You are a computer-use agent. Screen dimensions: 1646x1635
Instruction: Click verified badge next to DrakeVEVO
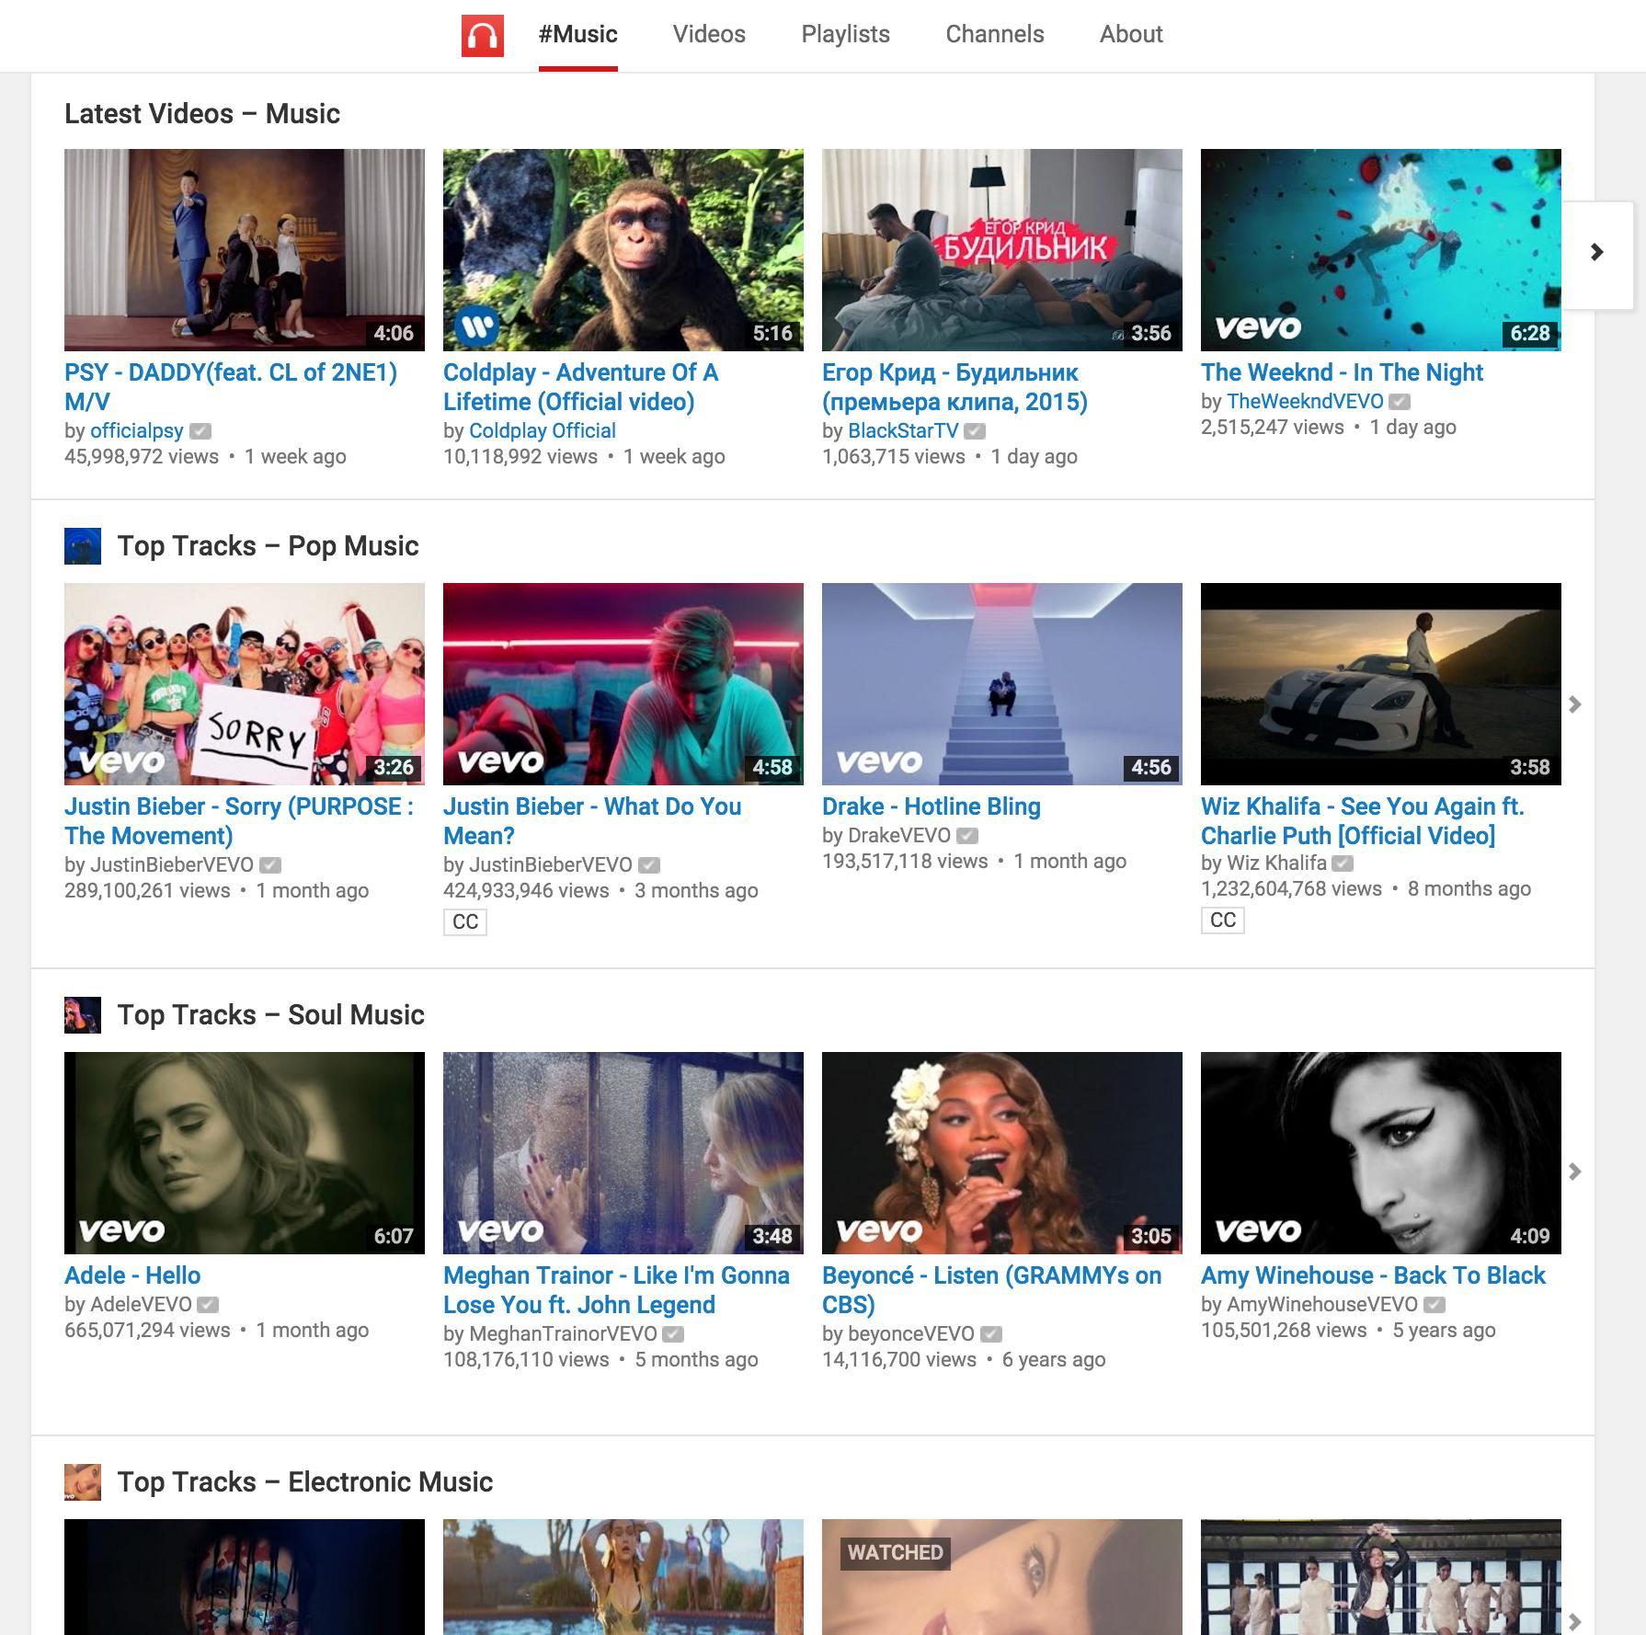(x=967, y=836)
